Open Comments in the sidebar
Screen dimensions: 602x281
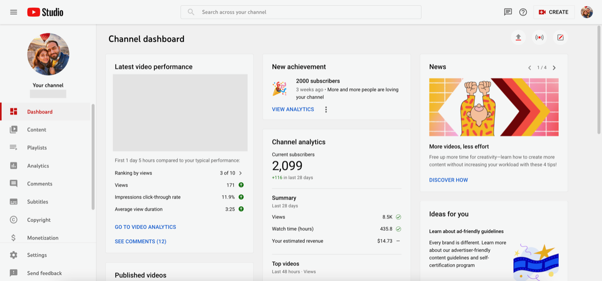(45, 184)
